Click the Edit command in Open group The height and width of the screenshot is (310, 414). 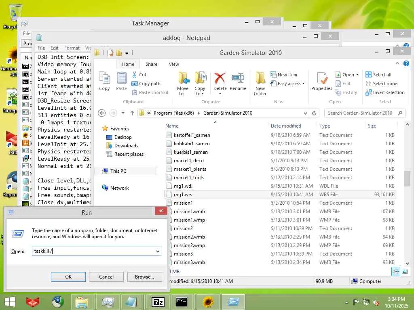click(x=343, y=84)
